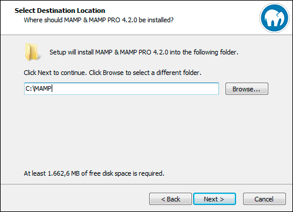The image size is (293, 212).
Task: Click the free disk space requirement text
Action: click(94, 173)
